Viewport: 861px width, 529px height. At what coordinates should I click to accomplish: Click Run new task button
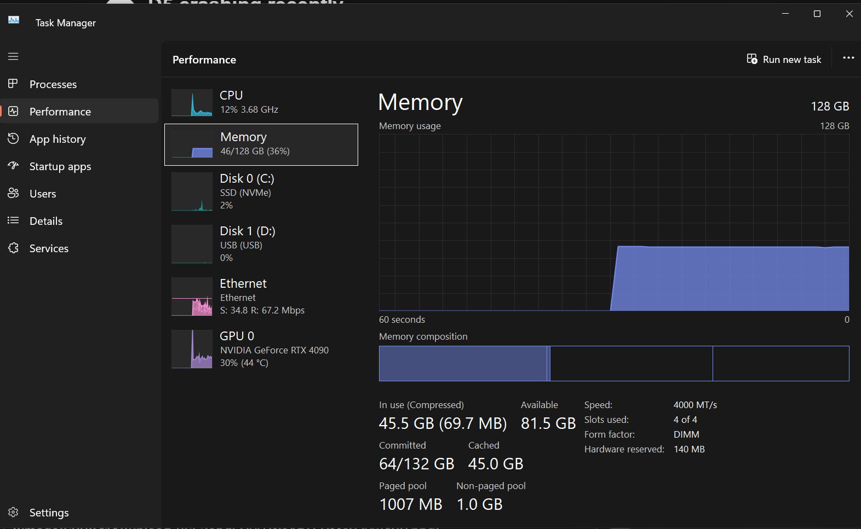coord(784,59)
